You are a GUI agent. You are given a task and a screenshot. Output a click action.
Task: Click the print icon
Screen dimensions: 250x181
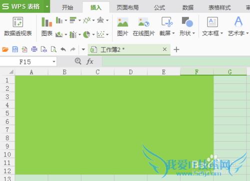tap(34, 49)
